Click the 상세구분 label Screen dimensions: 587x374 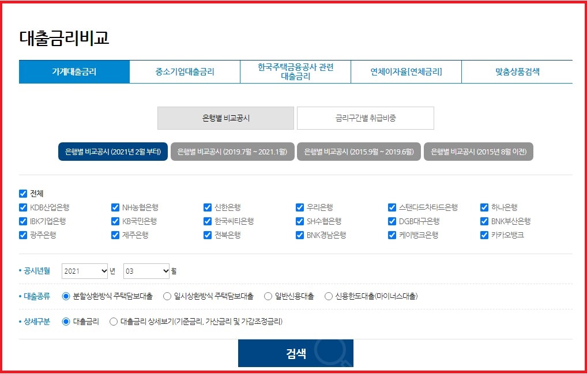click(x=36, y=322)
